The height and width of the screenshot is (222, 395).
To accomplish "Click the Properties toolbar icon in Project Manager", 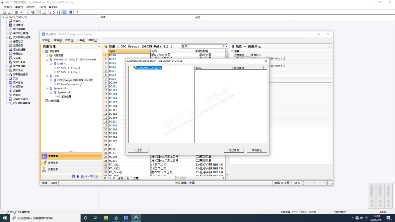I will click(x=71, y=12).
